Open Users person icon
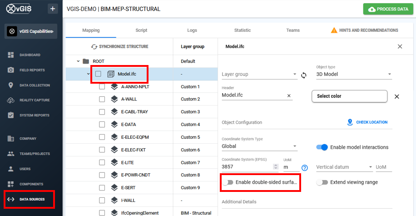This screenshot has width=416, height=216. 10,169
